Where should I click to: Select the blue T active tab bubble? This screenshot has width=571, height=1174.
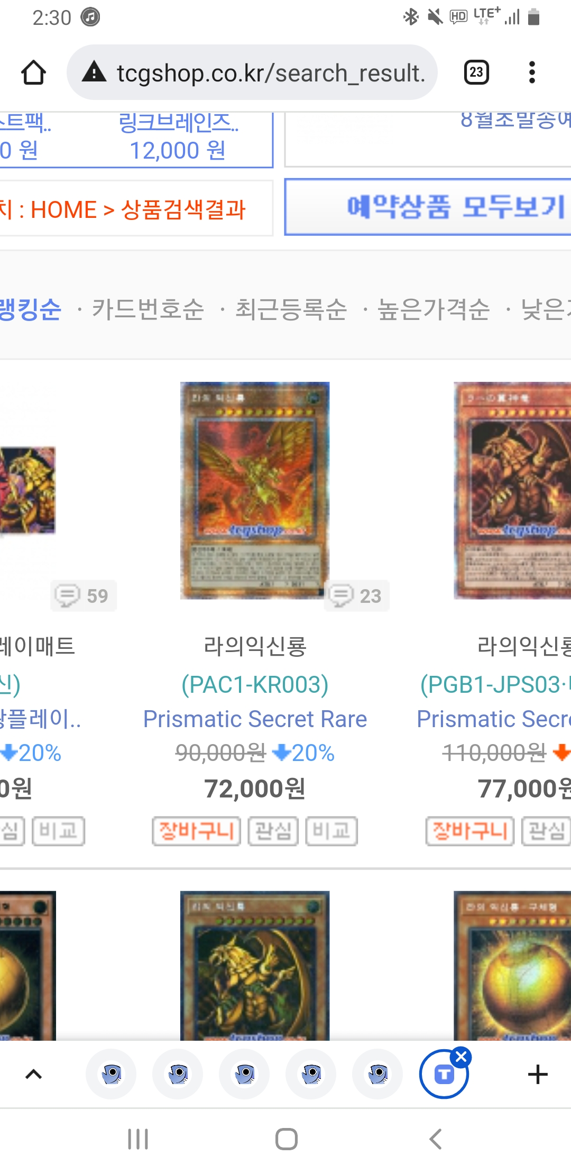pyautogui.click(x=444, y=1074)
